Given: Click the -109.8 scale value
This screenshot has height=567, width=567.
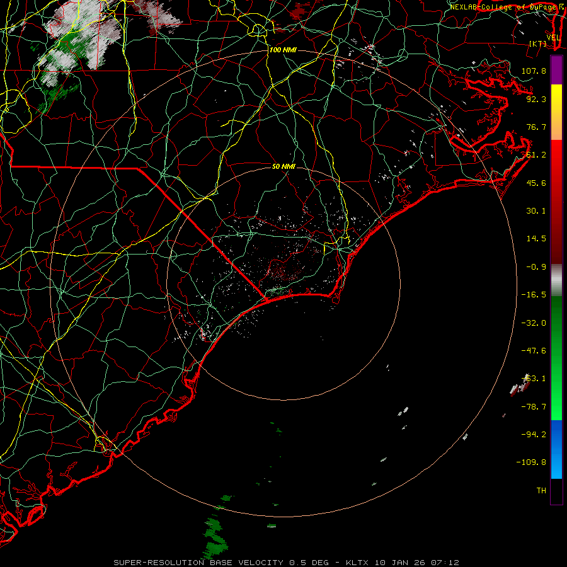Looking at the screenshot, I should [x=531, y=462].
